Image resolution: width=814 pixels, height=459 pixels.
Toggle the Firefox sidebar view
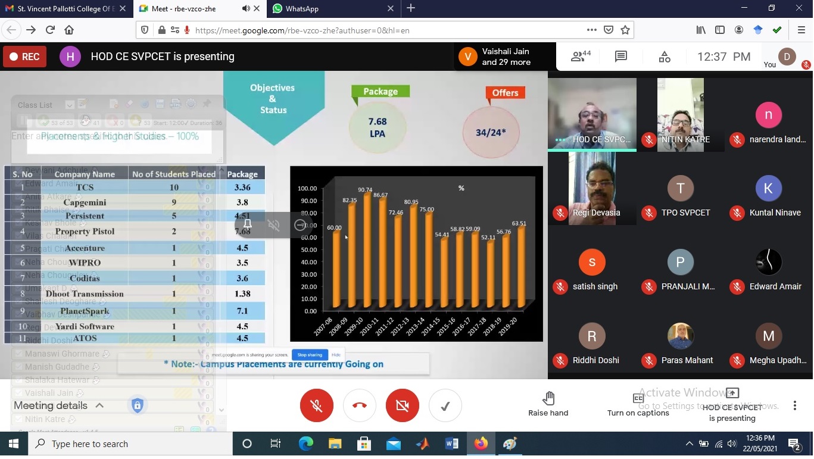tap(720, 30)
